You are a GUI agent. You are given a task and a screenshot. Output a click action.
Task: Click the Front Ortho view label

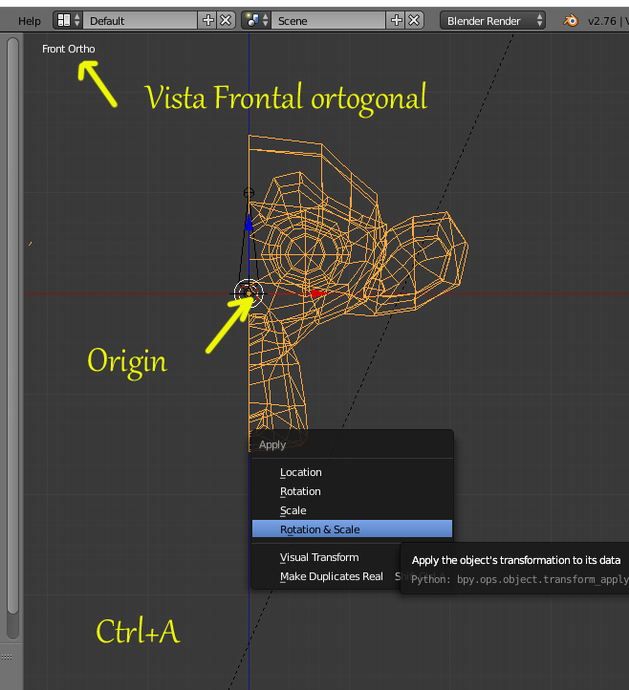(68, 49)
